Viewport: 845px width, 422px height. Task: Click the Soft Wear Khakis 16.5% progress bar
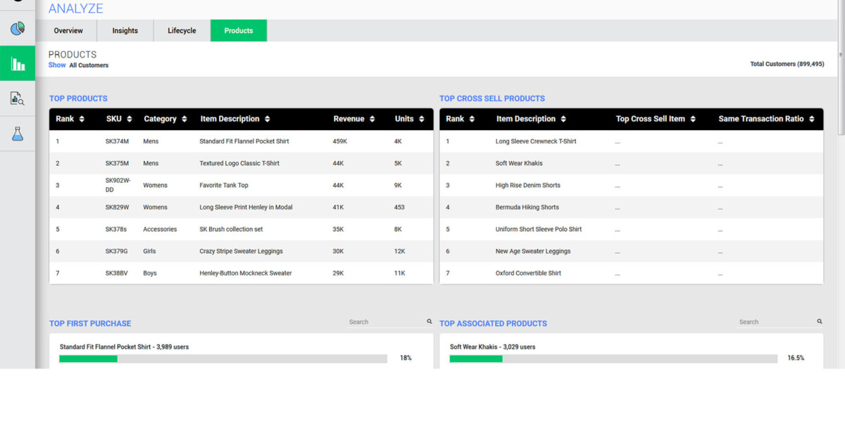[613, 359]
